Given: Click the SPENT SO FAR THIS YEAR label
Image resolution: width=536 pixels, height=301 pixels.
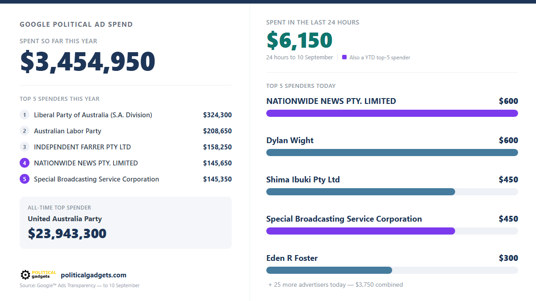Looking at the screenshot, I should [59, 41].
